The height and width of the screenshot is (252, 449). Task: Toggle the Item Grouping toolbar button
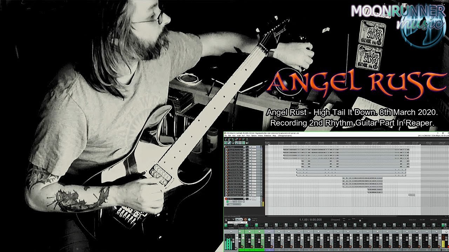click(x=229, y=143)
